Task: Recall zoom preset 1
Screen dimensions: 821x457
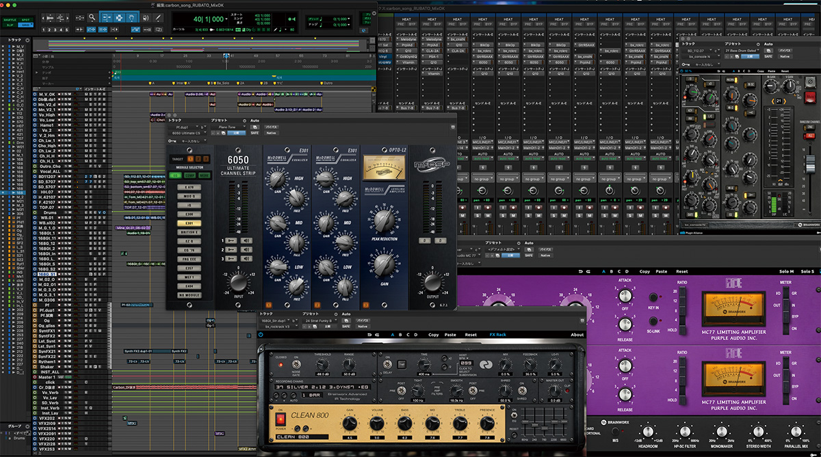Action: pyautogui.click(x=45, y=29)
